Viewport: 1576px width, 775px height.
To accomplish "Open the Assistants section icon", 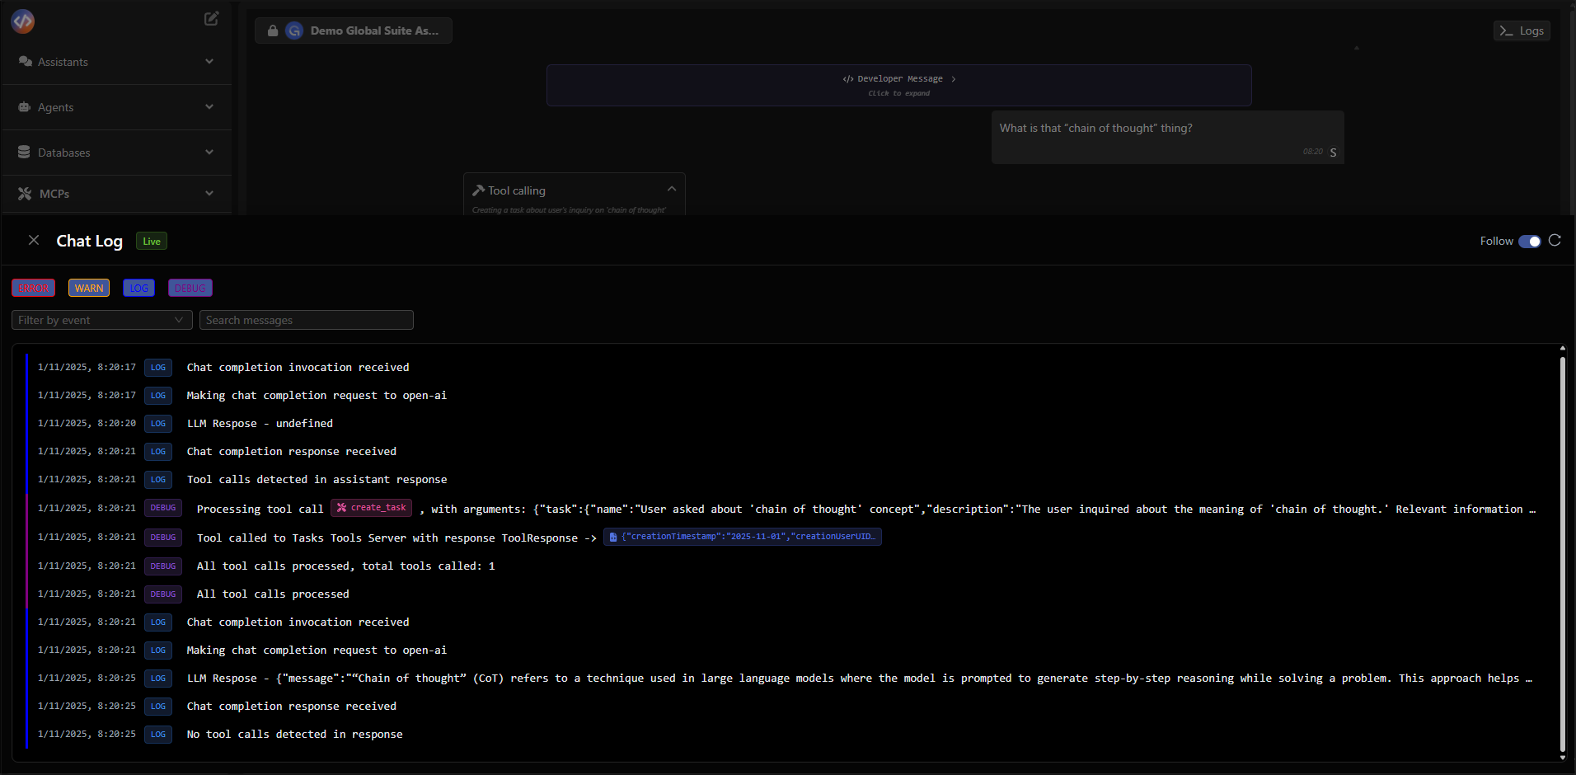I will pos(25,61).
